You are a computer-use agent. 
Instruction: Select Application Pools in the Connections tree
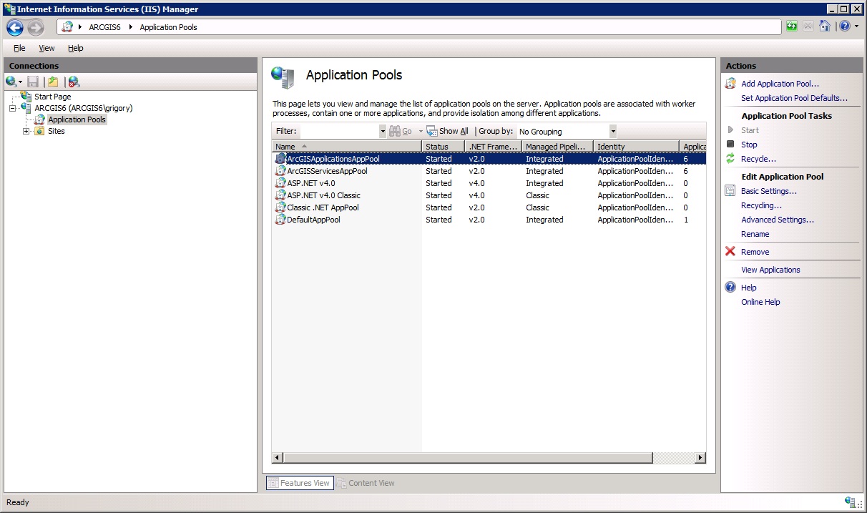[77, 119]
